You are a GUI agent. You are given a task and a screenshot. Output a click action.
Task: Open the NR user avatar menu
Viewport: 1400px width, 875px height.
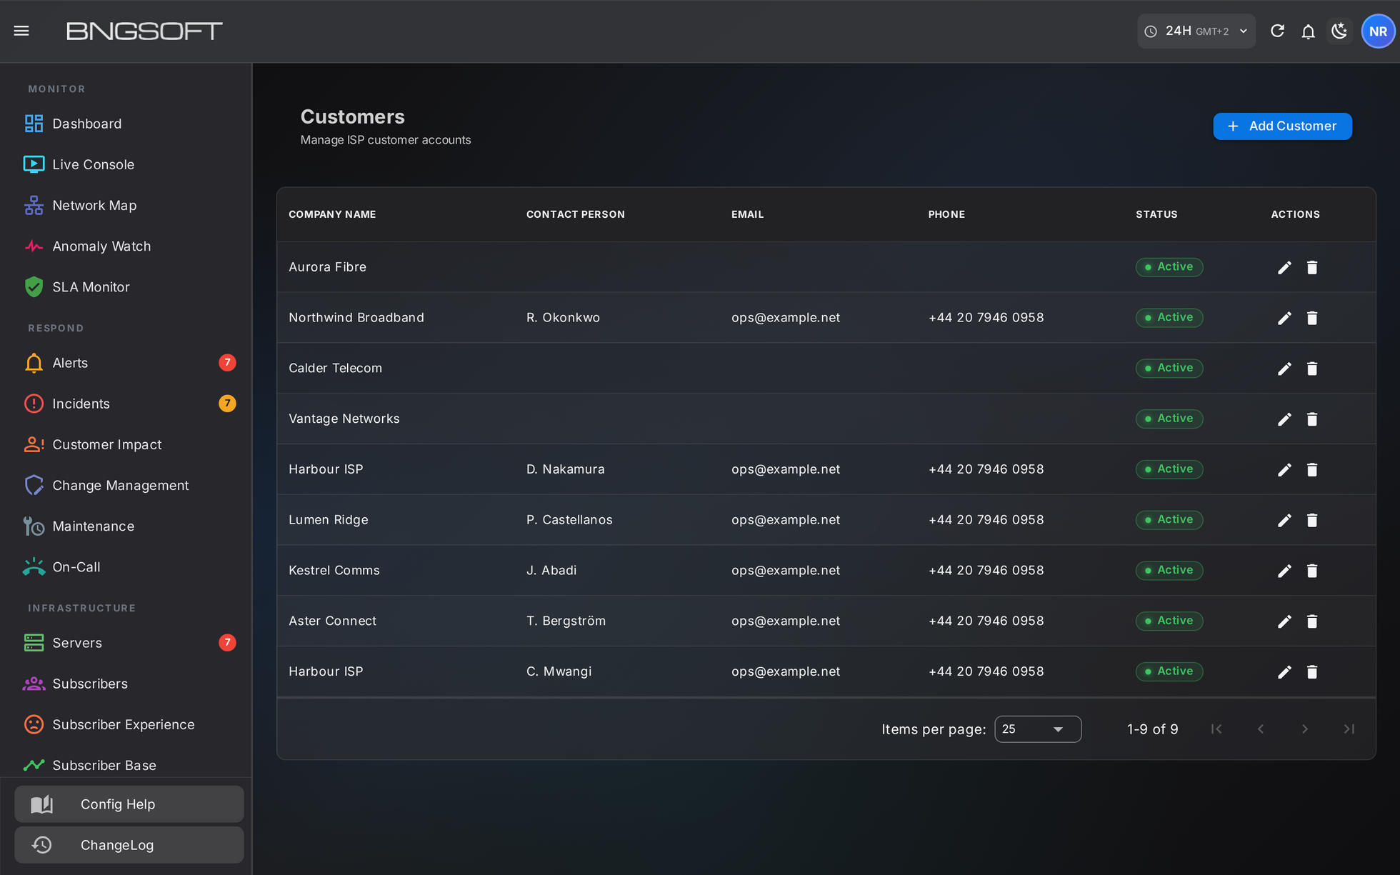pyautogui.click(x=1378, y=31)
